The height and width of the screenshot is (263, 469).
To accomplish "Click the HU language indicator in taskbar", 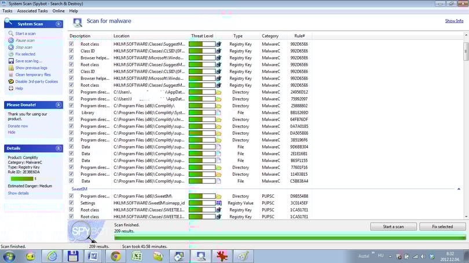I will coord(380,255).
